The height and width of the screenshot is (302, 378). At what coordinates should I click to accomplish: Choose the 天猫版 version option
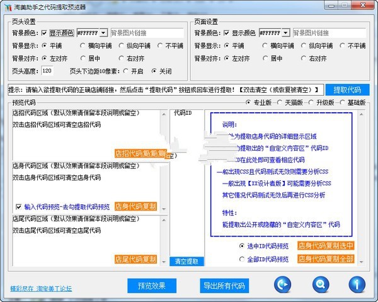279,103
